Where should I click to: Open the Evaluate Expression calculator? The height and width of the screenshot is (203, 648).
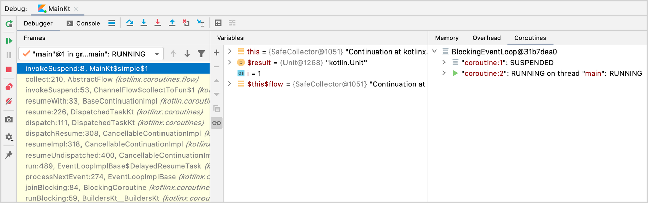(x=218, y=23)
